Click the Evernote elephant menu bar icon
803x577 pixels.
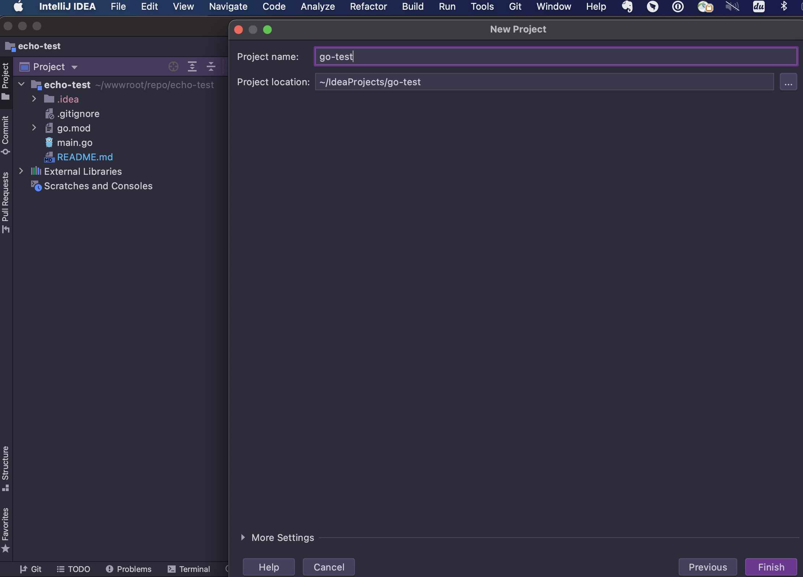627,6
